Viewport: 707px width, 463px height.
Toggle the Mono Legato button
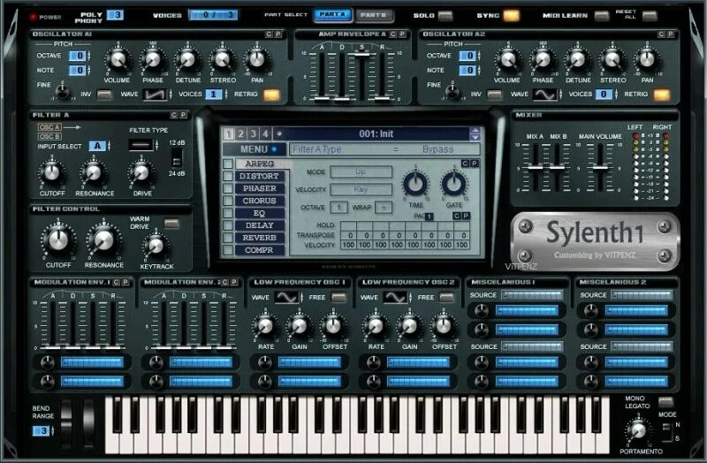coord(665,401)
